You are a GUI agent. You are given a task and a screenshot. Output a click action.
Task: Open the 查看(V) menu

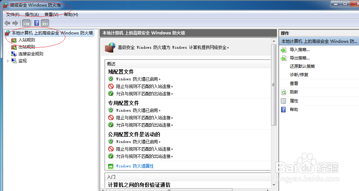pyautogui.click(x=51, y=15)
